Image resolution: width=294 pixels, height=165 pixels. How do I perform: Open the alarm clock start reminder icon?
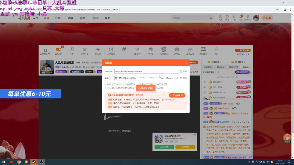[x=111, y=51]
